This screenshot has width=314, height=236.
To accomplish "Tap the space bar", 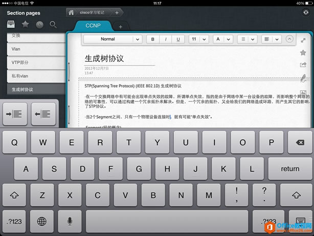I will [x=167, y=221].
